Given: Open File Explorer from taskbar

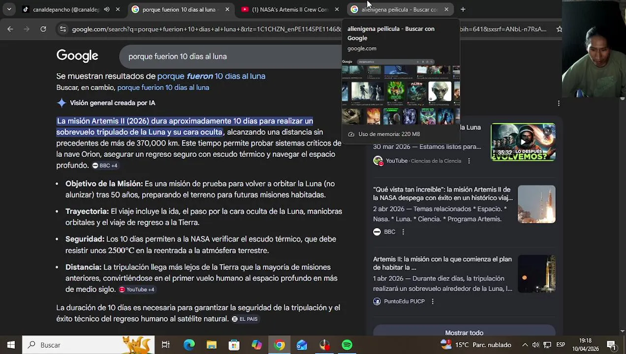Looking at the screenshot, I should (212, 345).
